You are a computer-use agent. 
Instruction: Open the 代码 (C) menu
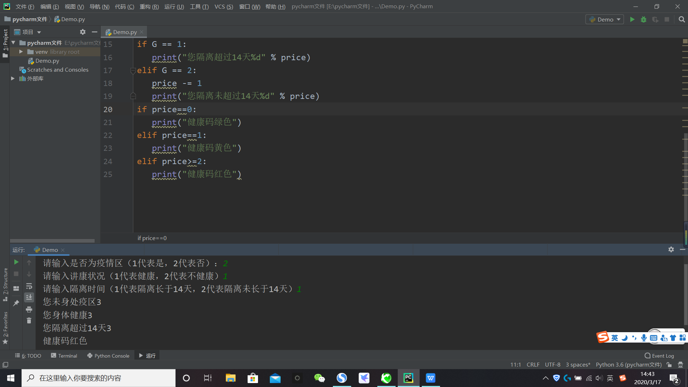[x=124, y=6]
